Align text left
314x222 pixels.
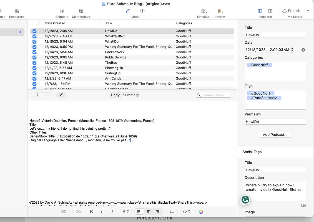pos(138,211)
